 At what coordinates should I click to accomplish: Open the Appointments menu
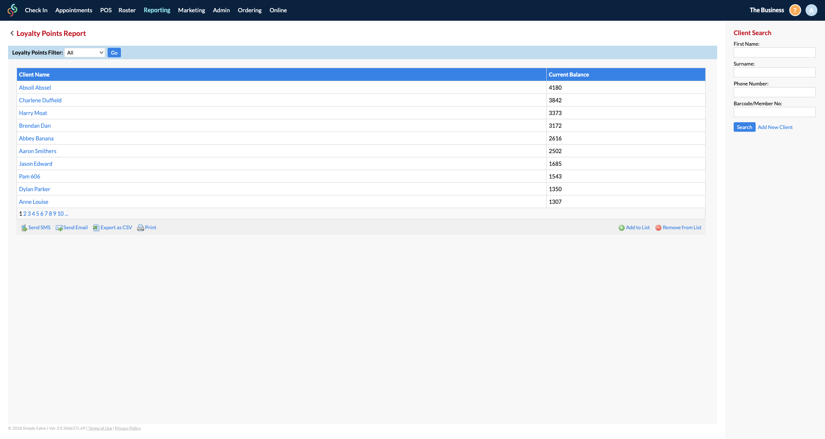pos(74,10)
